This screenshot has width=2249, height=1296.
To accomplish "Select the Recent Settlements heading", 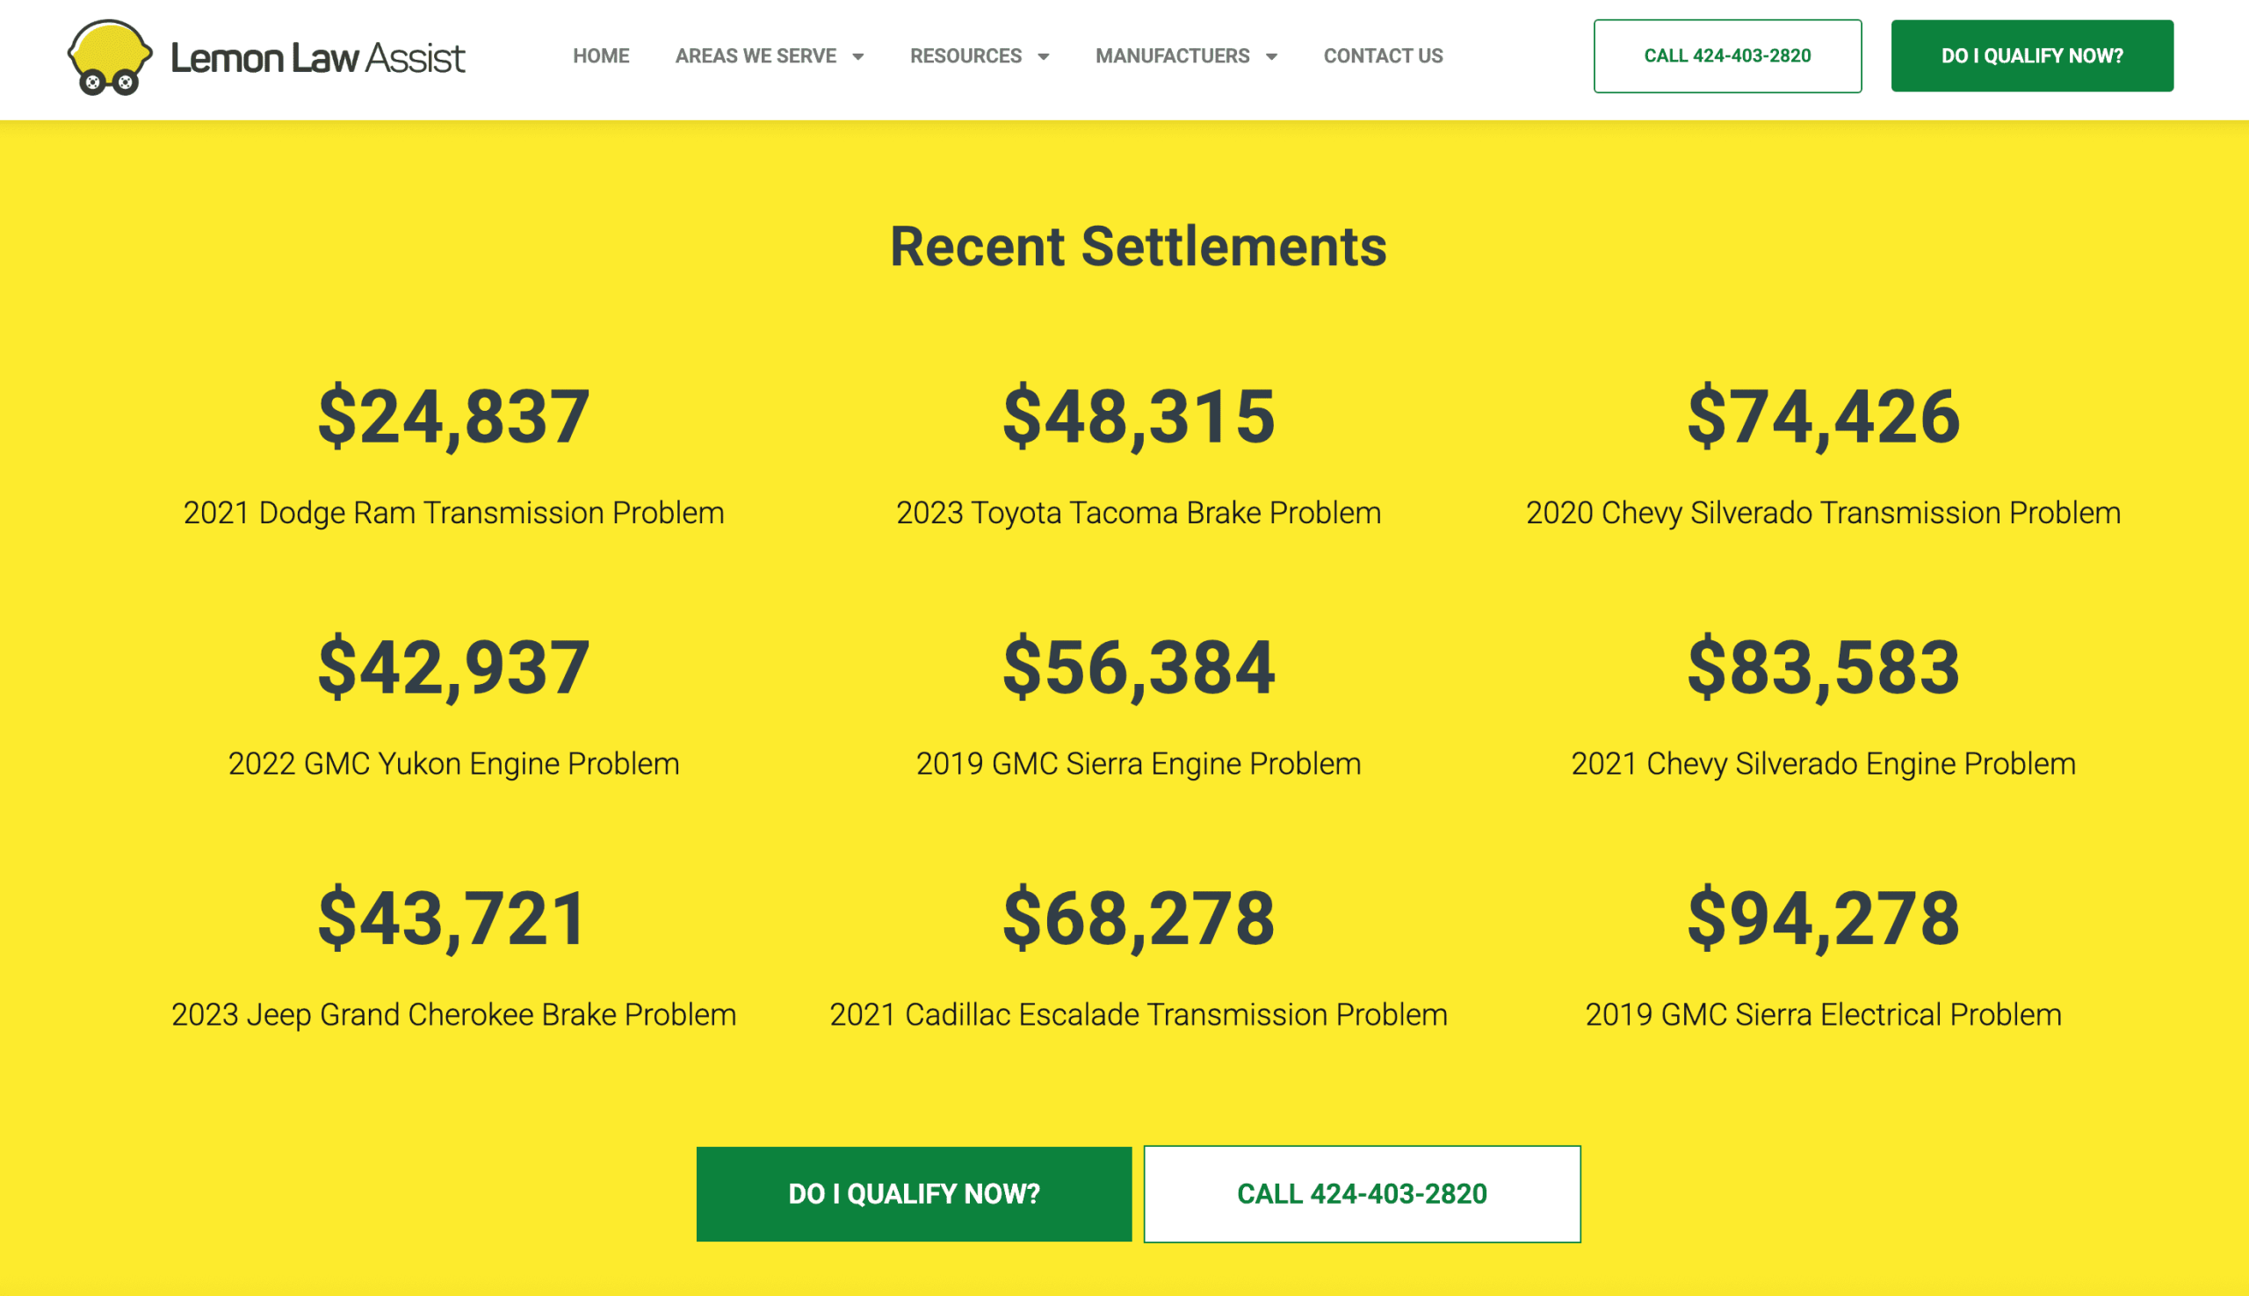I will [1139, 247].
